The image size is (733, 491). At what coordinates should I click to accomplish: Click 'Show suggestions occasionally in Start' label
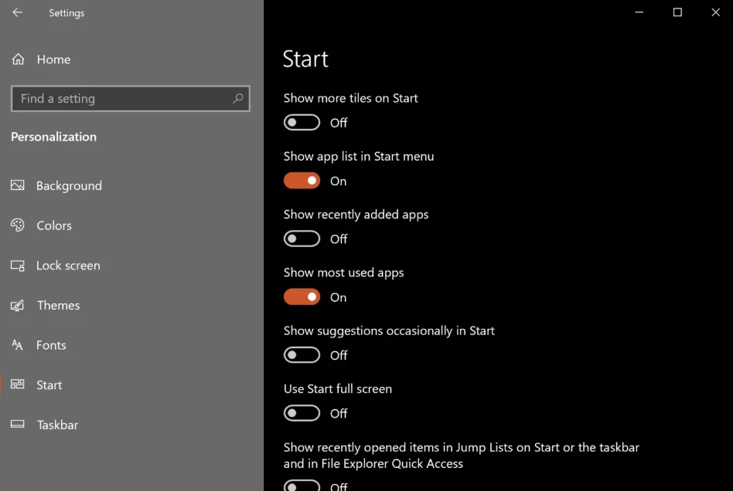coord(389,331)
